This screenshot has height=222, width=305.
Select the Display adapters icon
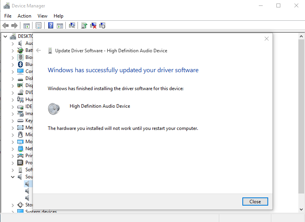click(20, 85)
